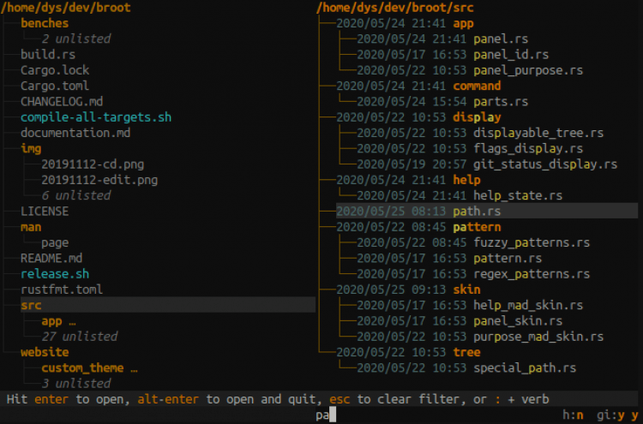
Task: Click the h:n hidden-files flag
Action: coord(573,415)
